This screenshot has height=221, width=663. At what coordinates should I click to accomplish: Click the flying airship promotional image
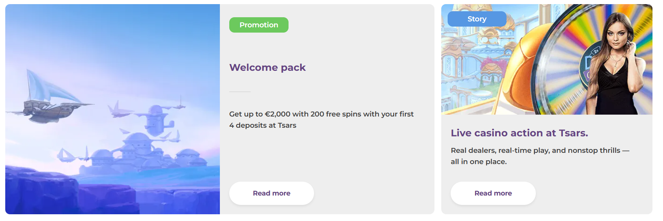point(113,109)
